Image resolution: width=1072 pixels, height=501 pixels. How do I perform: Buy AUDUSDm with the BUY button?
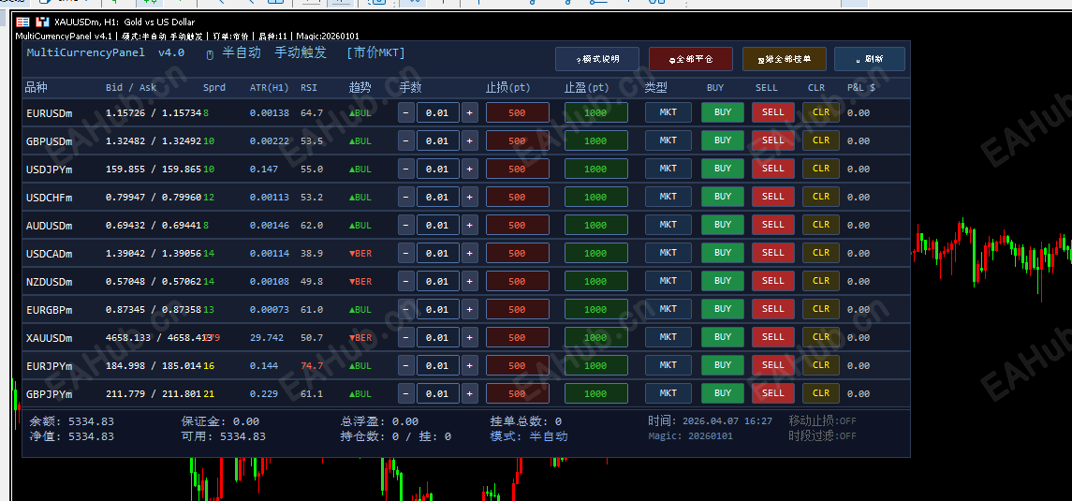click(x=723, y=224)
